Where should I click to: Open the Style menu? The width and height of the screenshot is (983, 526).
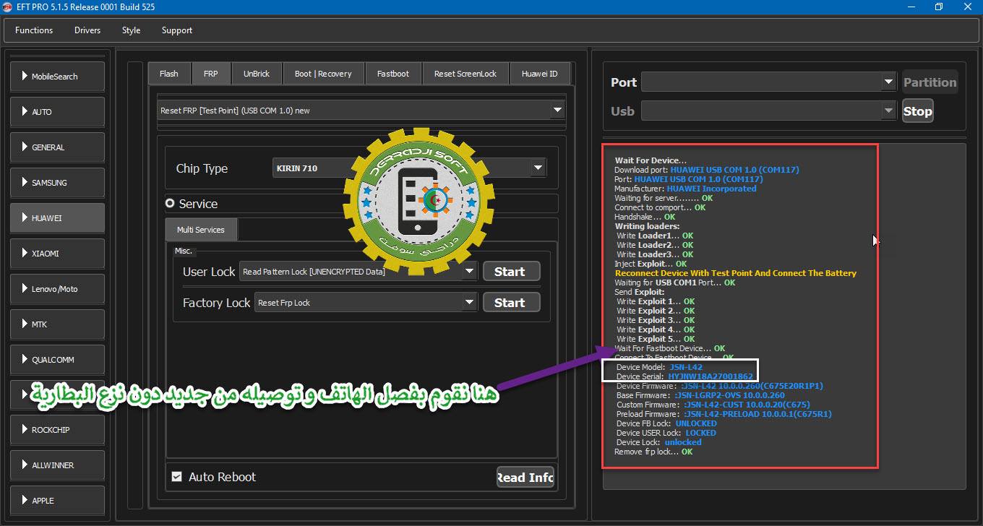tap(131, 30)
